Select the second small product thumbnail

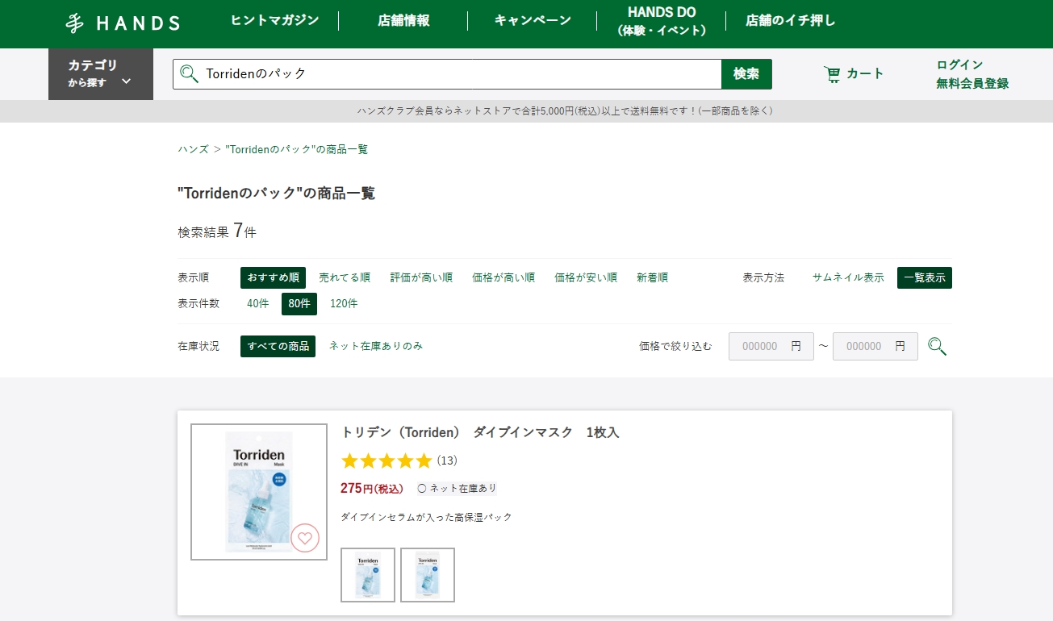point(428,575)
